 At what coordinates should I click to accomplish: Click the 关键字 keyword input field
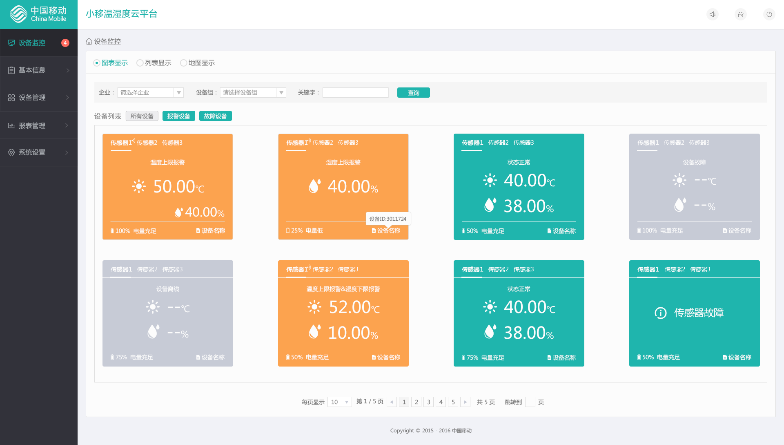point(355,93)
